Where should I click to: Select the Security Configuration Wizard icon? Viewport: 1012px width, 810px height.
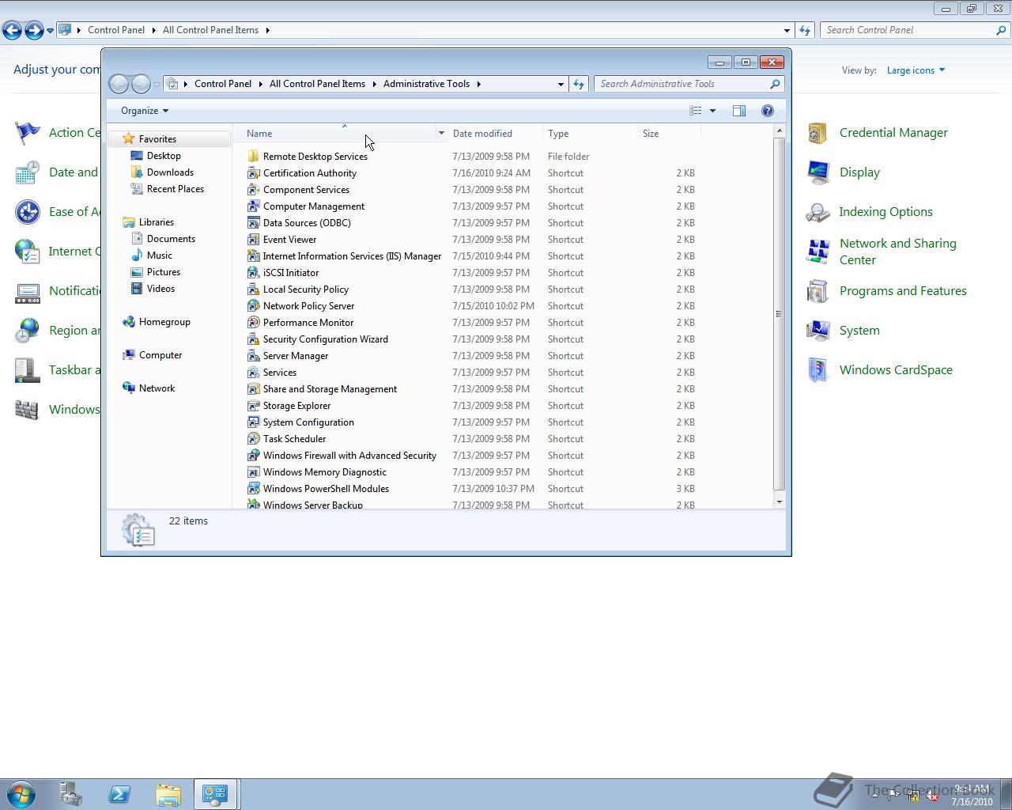click(x=253, y=339)
